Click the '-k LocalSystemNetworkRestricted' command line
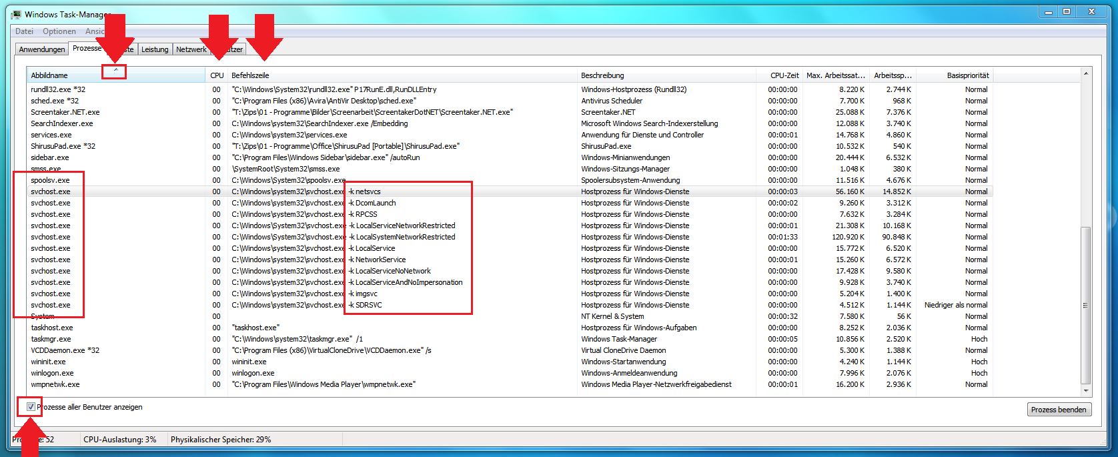The image size is (1118, 457). [x=402, y=237]
